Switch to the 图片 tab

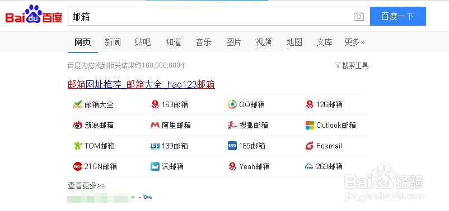coord(233,42)
